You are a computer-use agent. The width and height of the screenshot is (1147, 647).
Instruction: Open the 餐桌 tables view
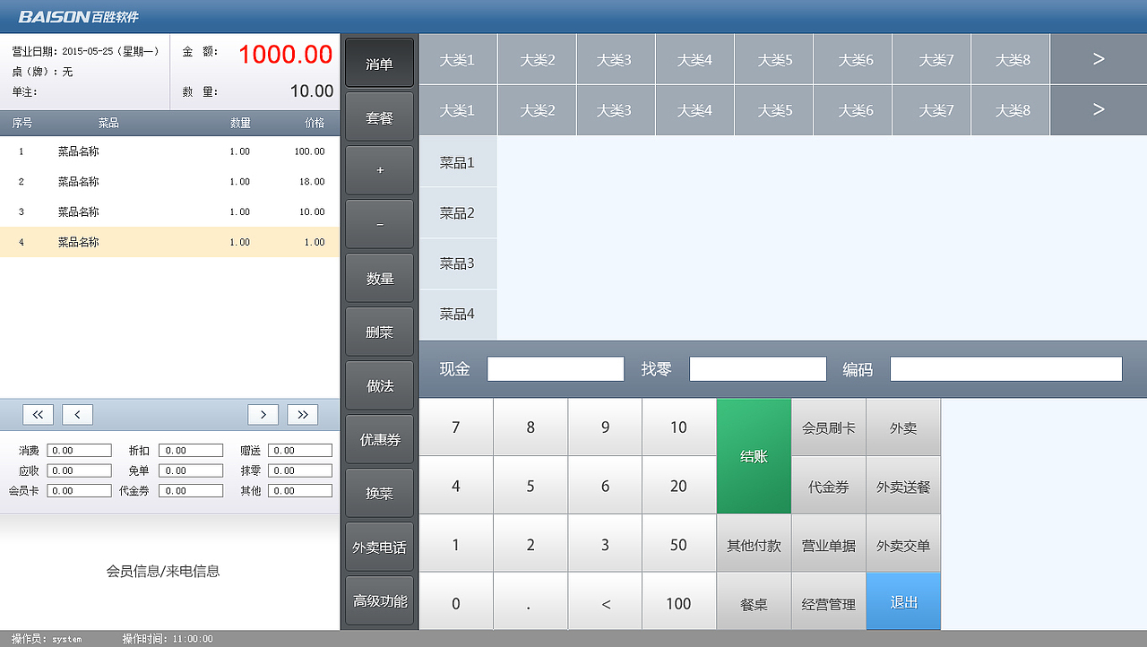point(754,603)
